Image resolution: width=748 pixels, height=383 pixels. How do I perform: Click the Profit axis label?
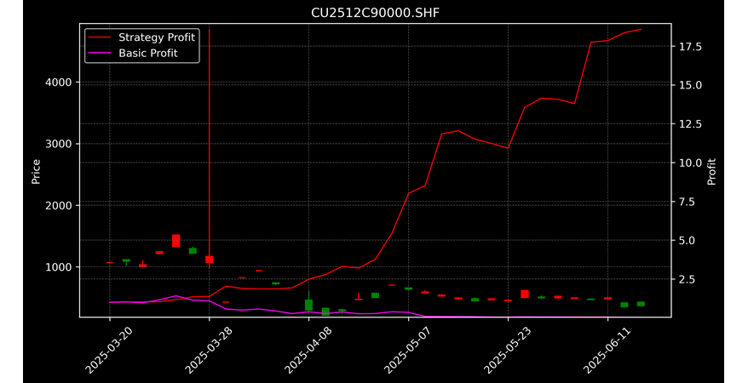tap(711, 172)
